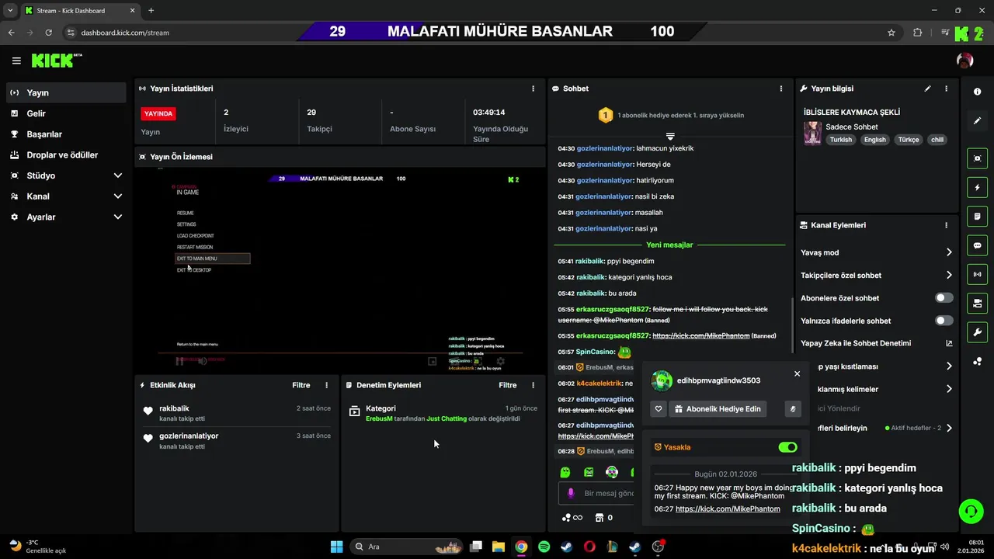Click the KICK logo
Image resolution: width=994 pixels, height=559 pixels.
(x=57, y=61)
